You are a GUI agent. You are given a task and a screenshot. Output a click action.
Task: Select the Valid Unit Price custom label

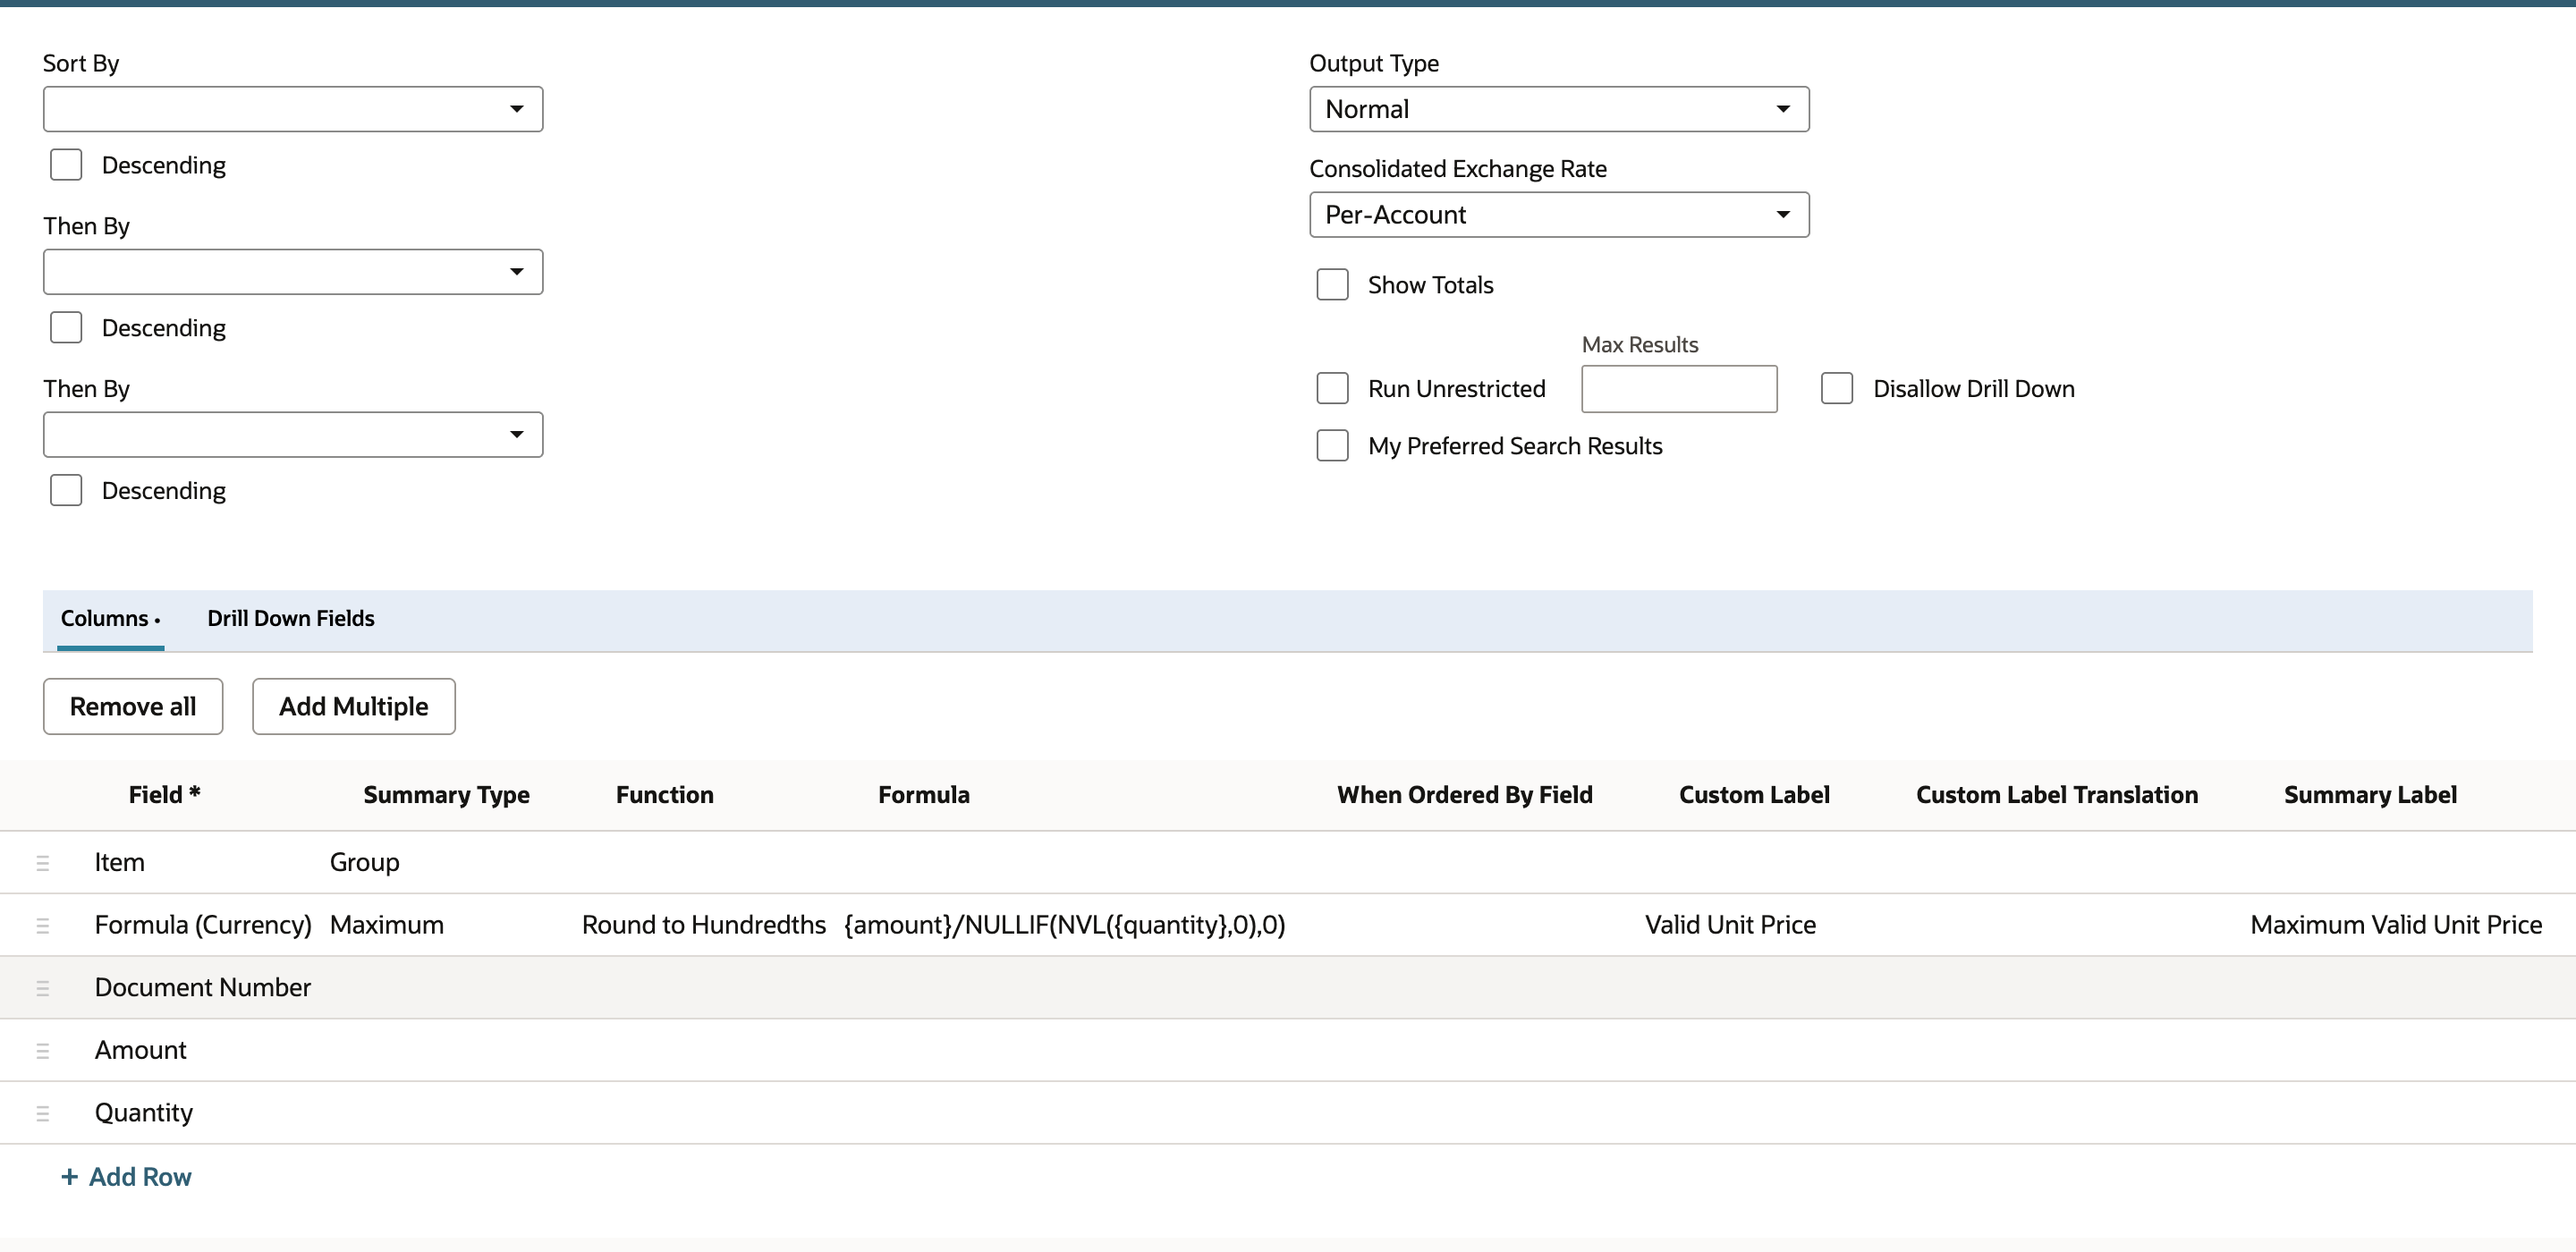(x=1730, y=926)
